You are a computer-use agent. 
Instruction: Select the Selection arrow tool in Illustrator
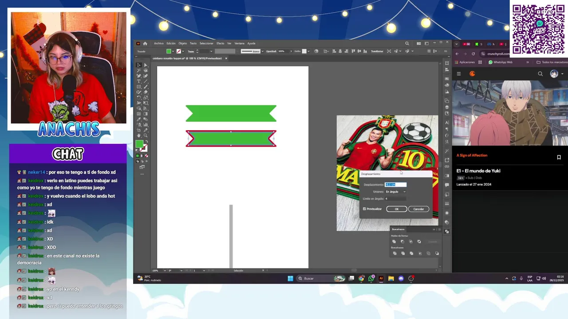pyautogui.click(x=139, y=65)
